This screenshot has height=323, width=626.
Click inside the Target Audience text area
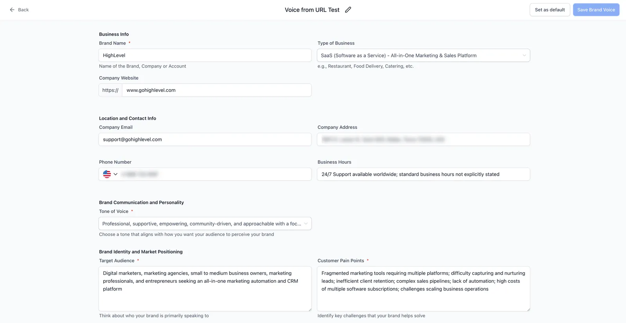point(205,289)
